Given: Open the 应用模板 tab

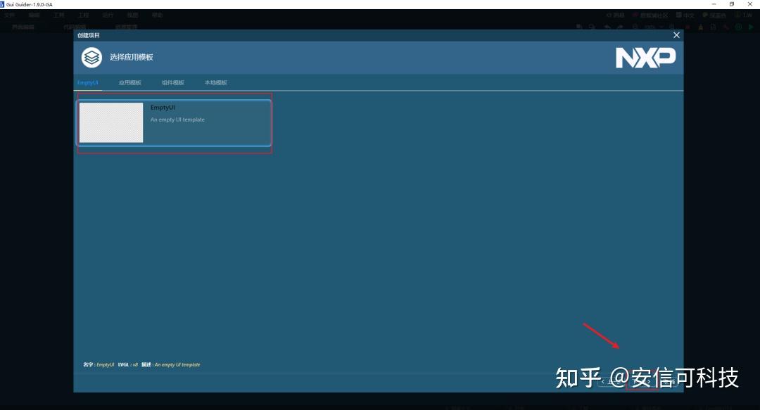Looking at the screenshot, I should point(130,82).
